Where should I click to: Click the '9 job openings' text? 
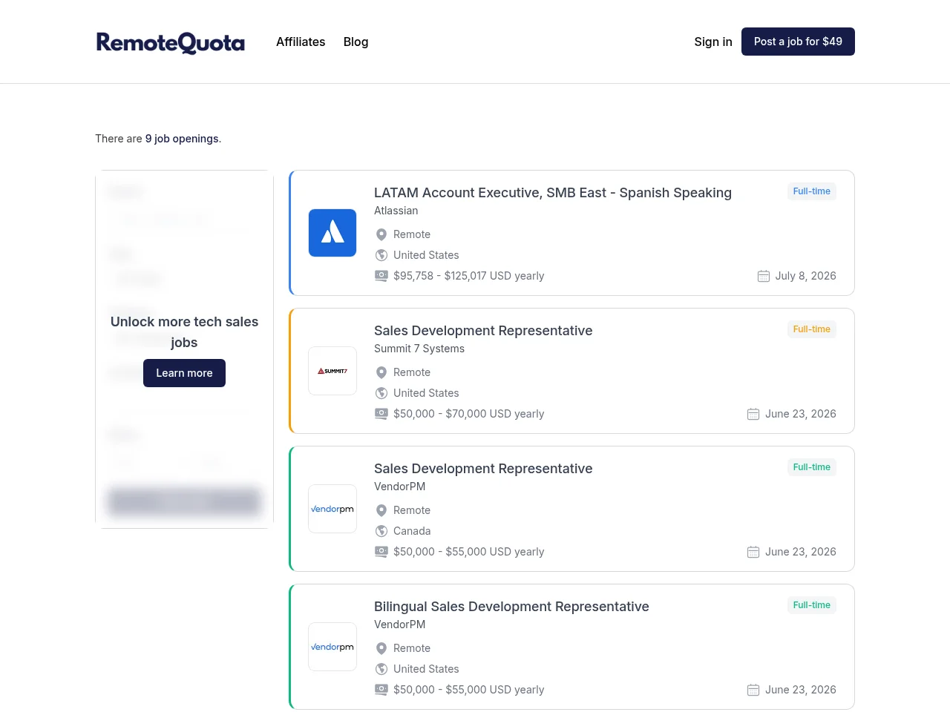pyautogui.click(x=182, y=139)
